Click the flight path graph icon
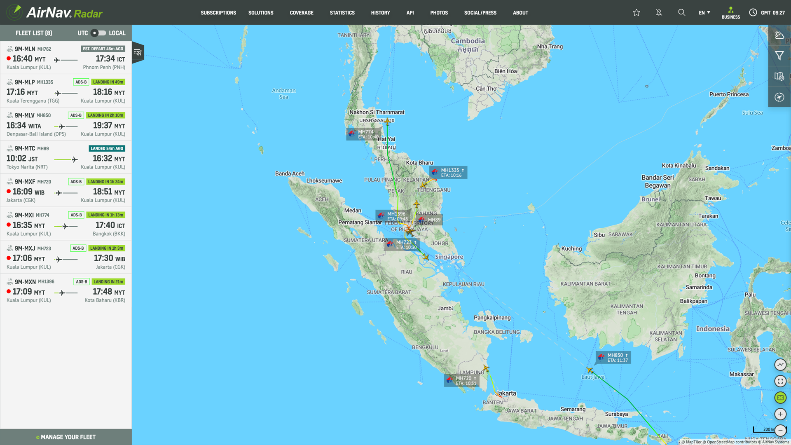 coord(780,365)
